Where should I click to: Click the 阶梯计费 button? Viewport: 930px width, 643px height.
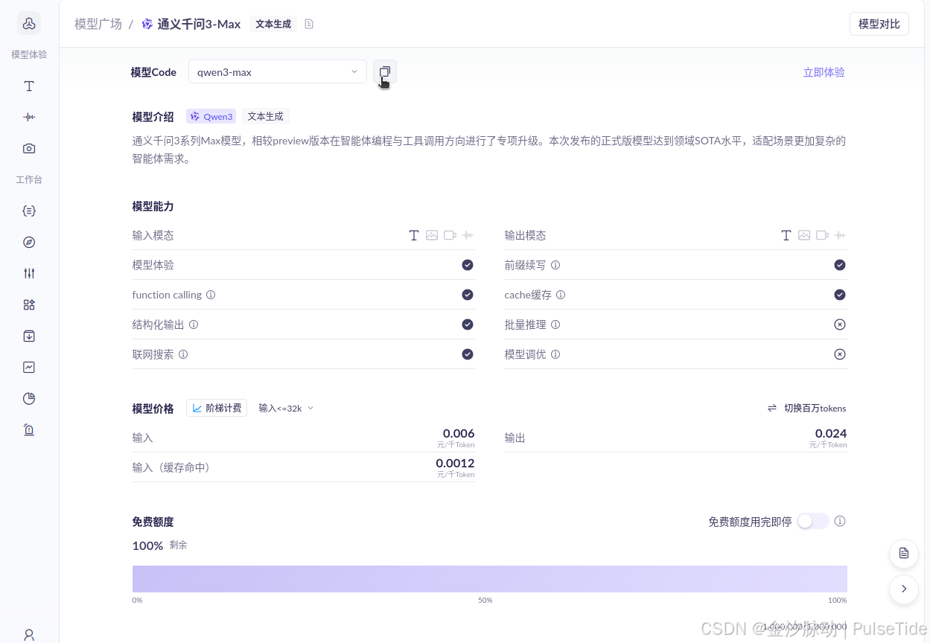(x=217, y=408)
